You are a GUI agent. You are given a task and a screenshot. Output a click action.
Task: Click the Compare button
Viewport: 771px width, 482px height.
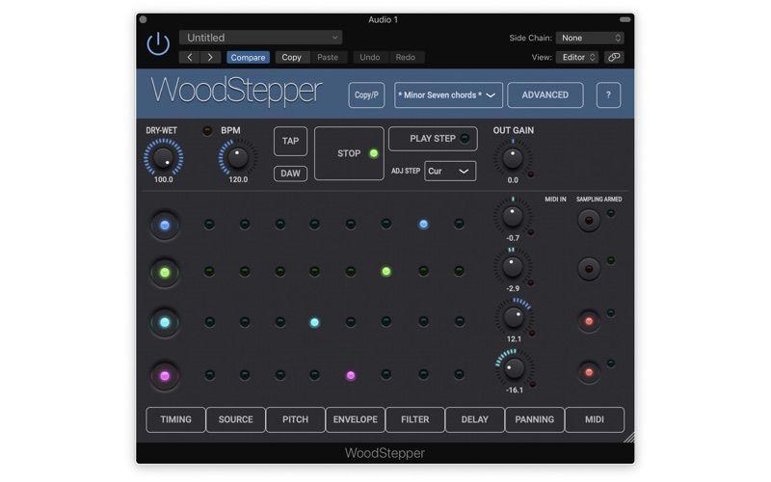coord(248,57)
